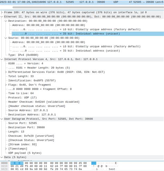Select the UDP payload (5 bytes) row

click(25, 153)
